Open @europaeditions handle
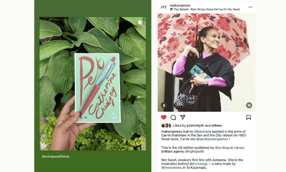Image resolution: width=286 pixels, height=172 pixels. point(56,156)
